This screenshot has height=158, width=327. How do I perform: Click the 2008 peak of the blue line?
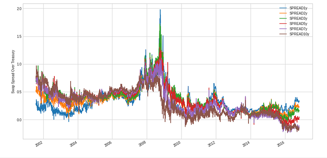tap(160, 10)
